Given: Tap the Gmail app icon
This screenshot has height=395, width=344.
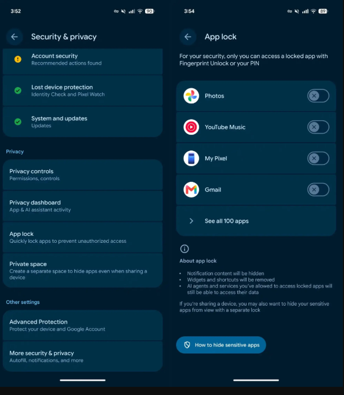Looking at the screenshot, I should [x=191, y=190].
